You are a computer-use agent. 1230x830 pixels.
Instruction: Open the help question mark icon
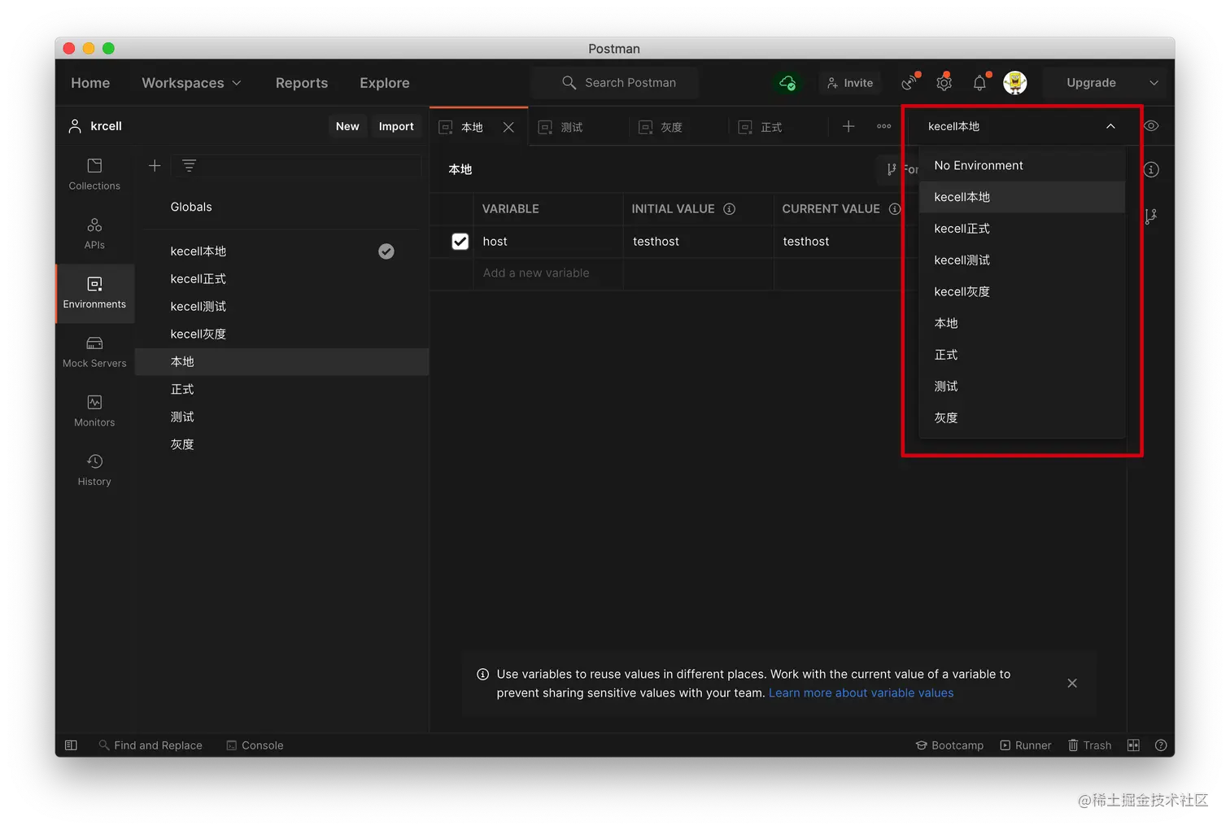click(x=1161, y=745)
